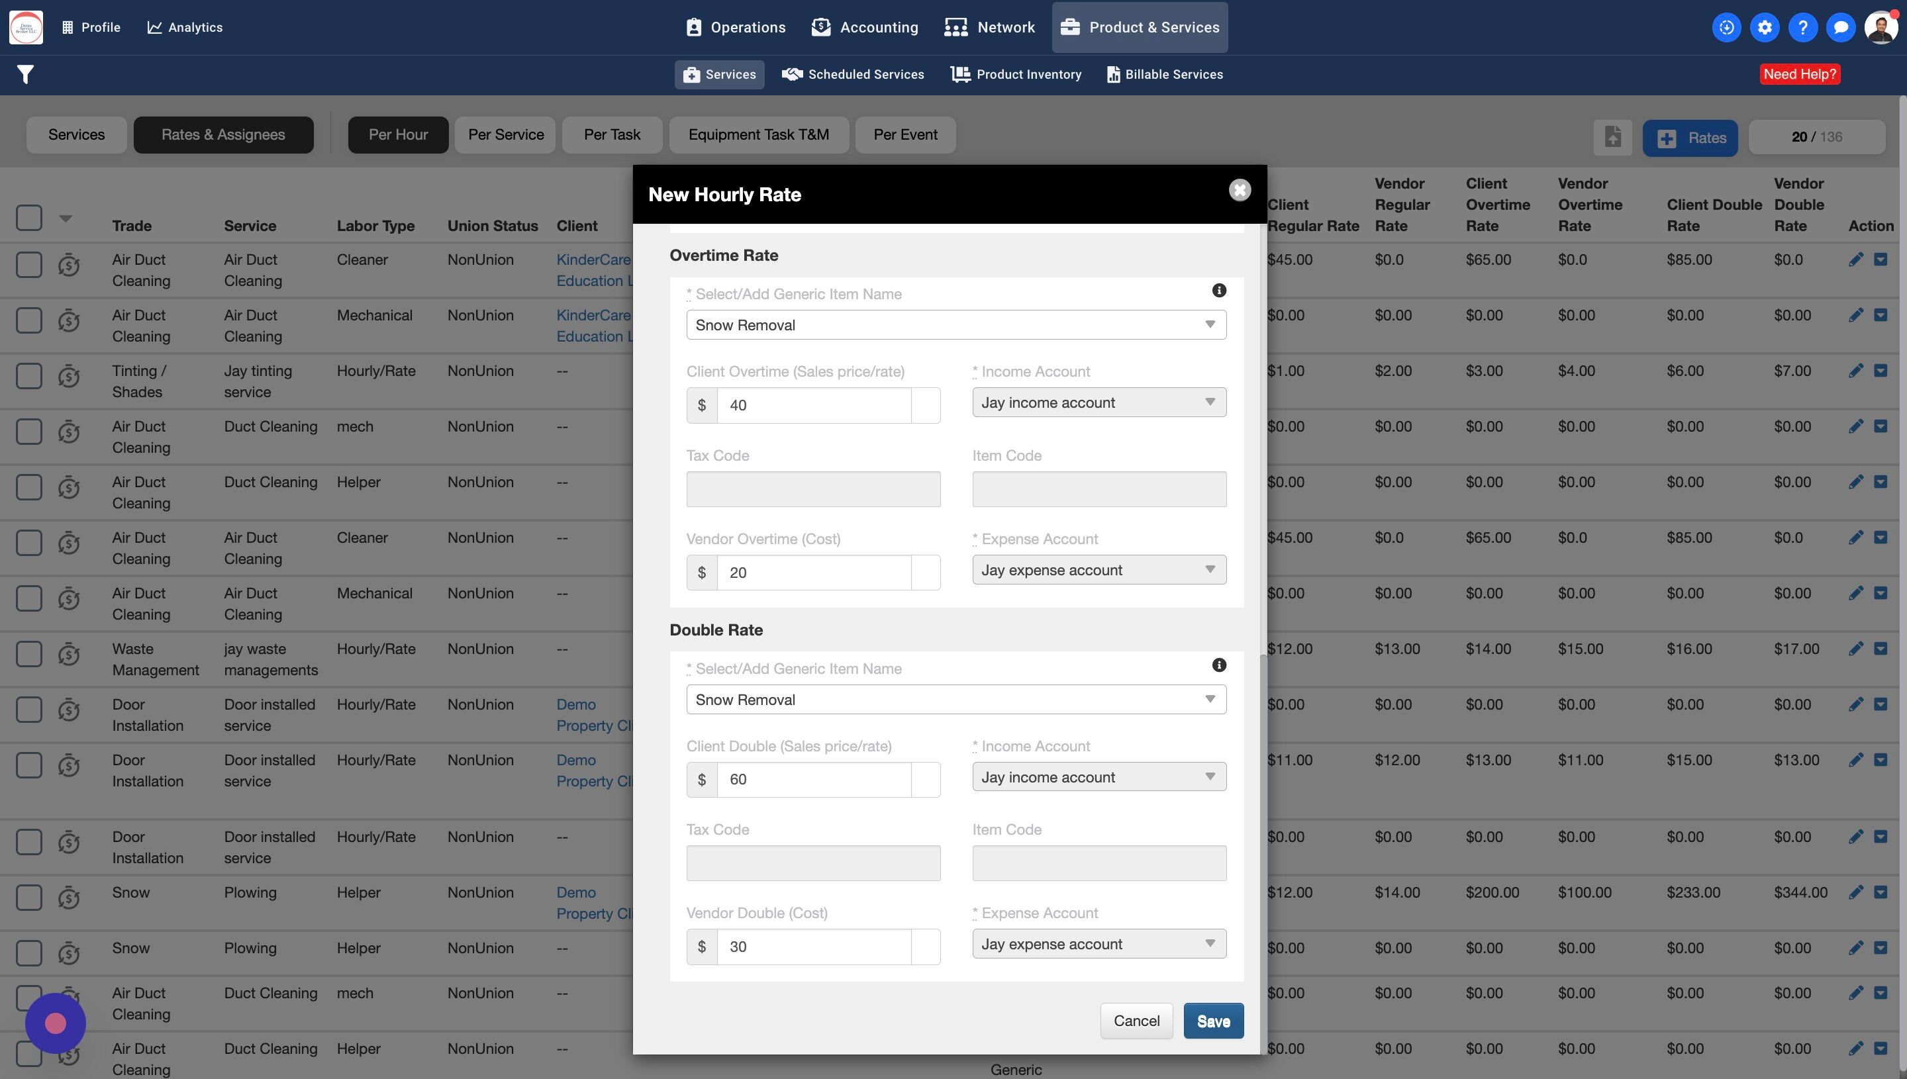Open the settings gear icon
Image resolution: width=1907 pixels, height=1079 pixels.
(x=1765, y=27)
